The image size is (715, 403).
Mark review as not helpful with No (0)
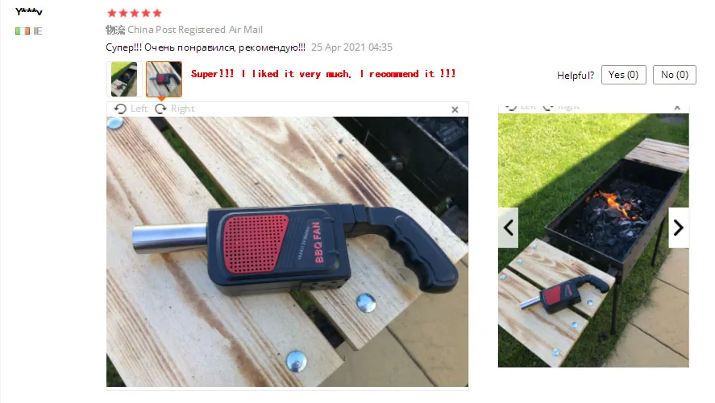click(x=675, y=75)
